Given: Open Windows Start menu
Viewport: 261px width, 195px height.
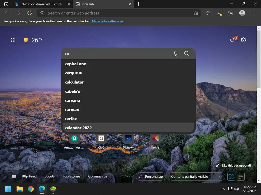Looking at the screenshot, I should [8, 189].
